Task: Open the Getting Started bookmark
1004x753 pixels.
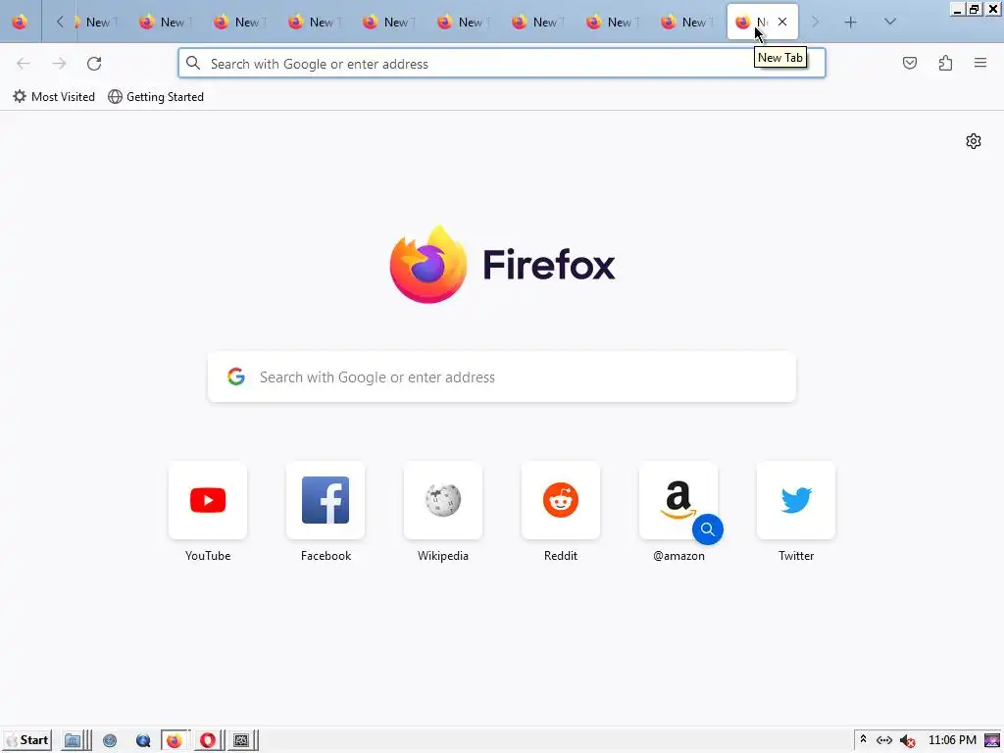Action: pos(156,97)
